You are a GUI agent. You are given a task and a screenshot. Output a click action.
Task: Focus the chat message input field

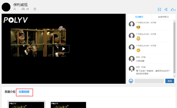coord(149,81)
